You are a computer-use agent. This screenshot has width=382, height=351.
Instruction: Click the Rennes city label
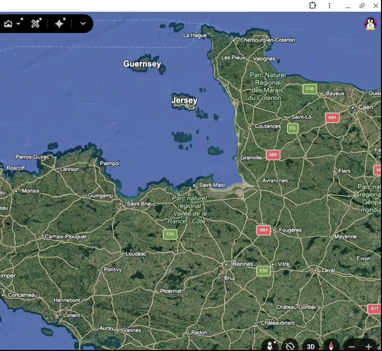point(243,264)
